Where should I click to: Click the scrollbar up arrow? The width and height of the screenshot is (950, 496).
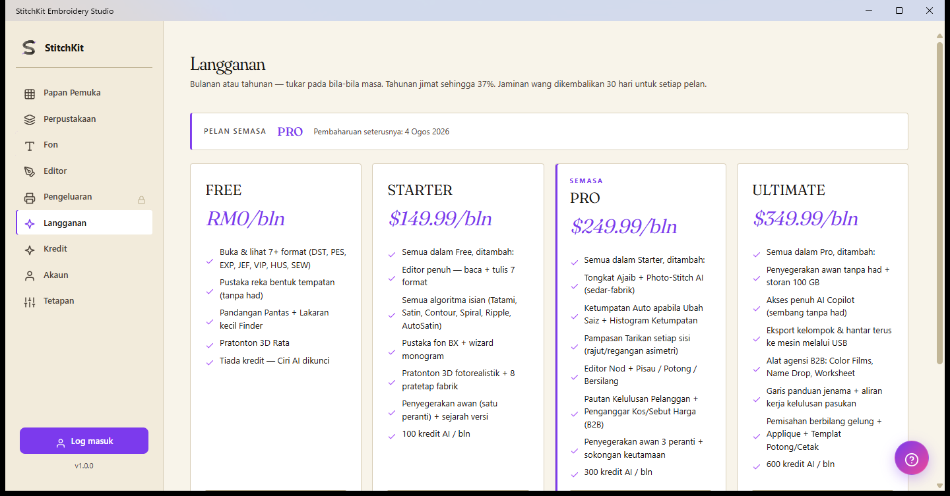(x=939, y=36)
